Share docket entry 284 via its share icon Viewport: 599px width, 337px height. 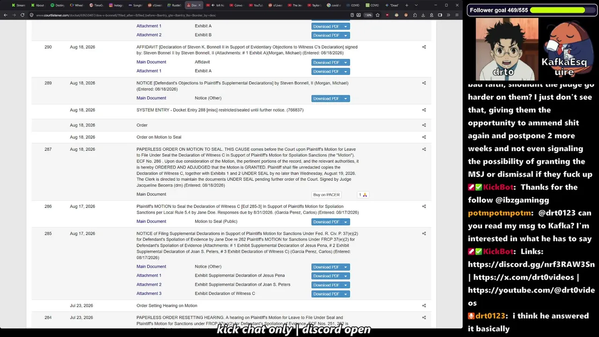point(424,318)
